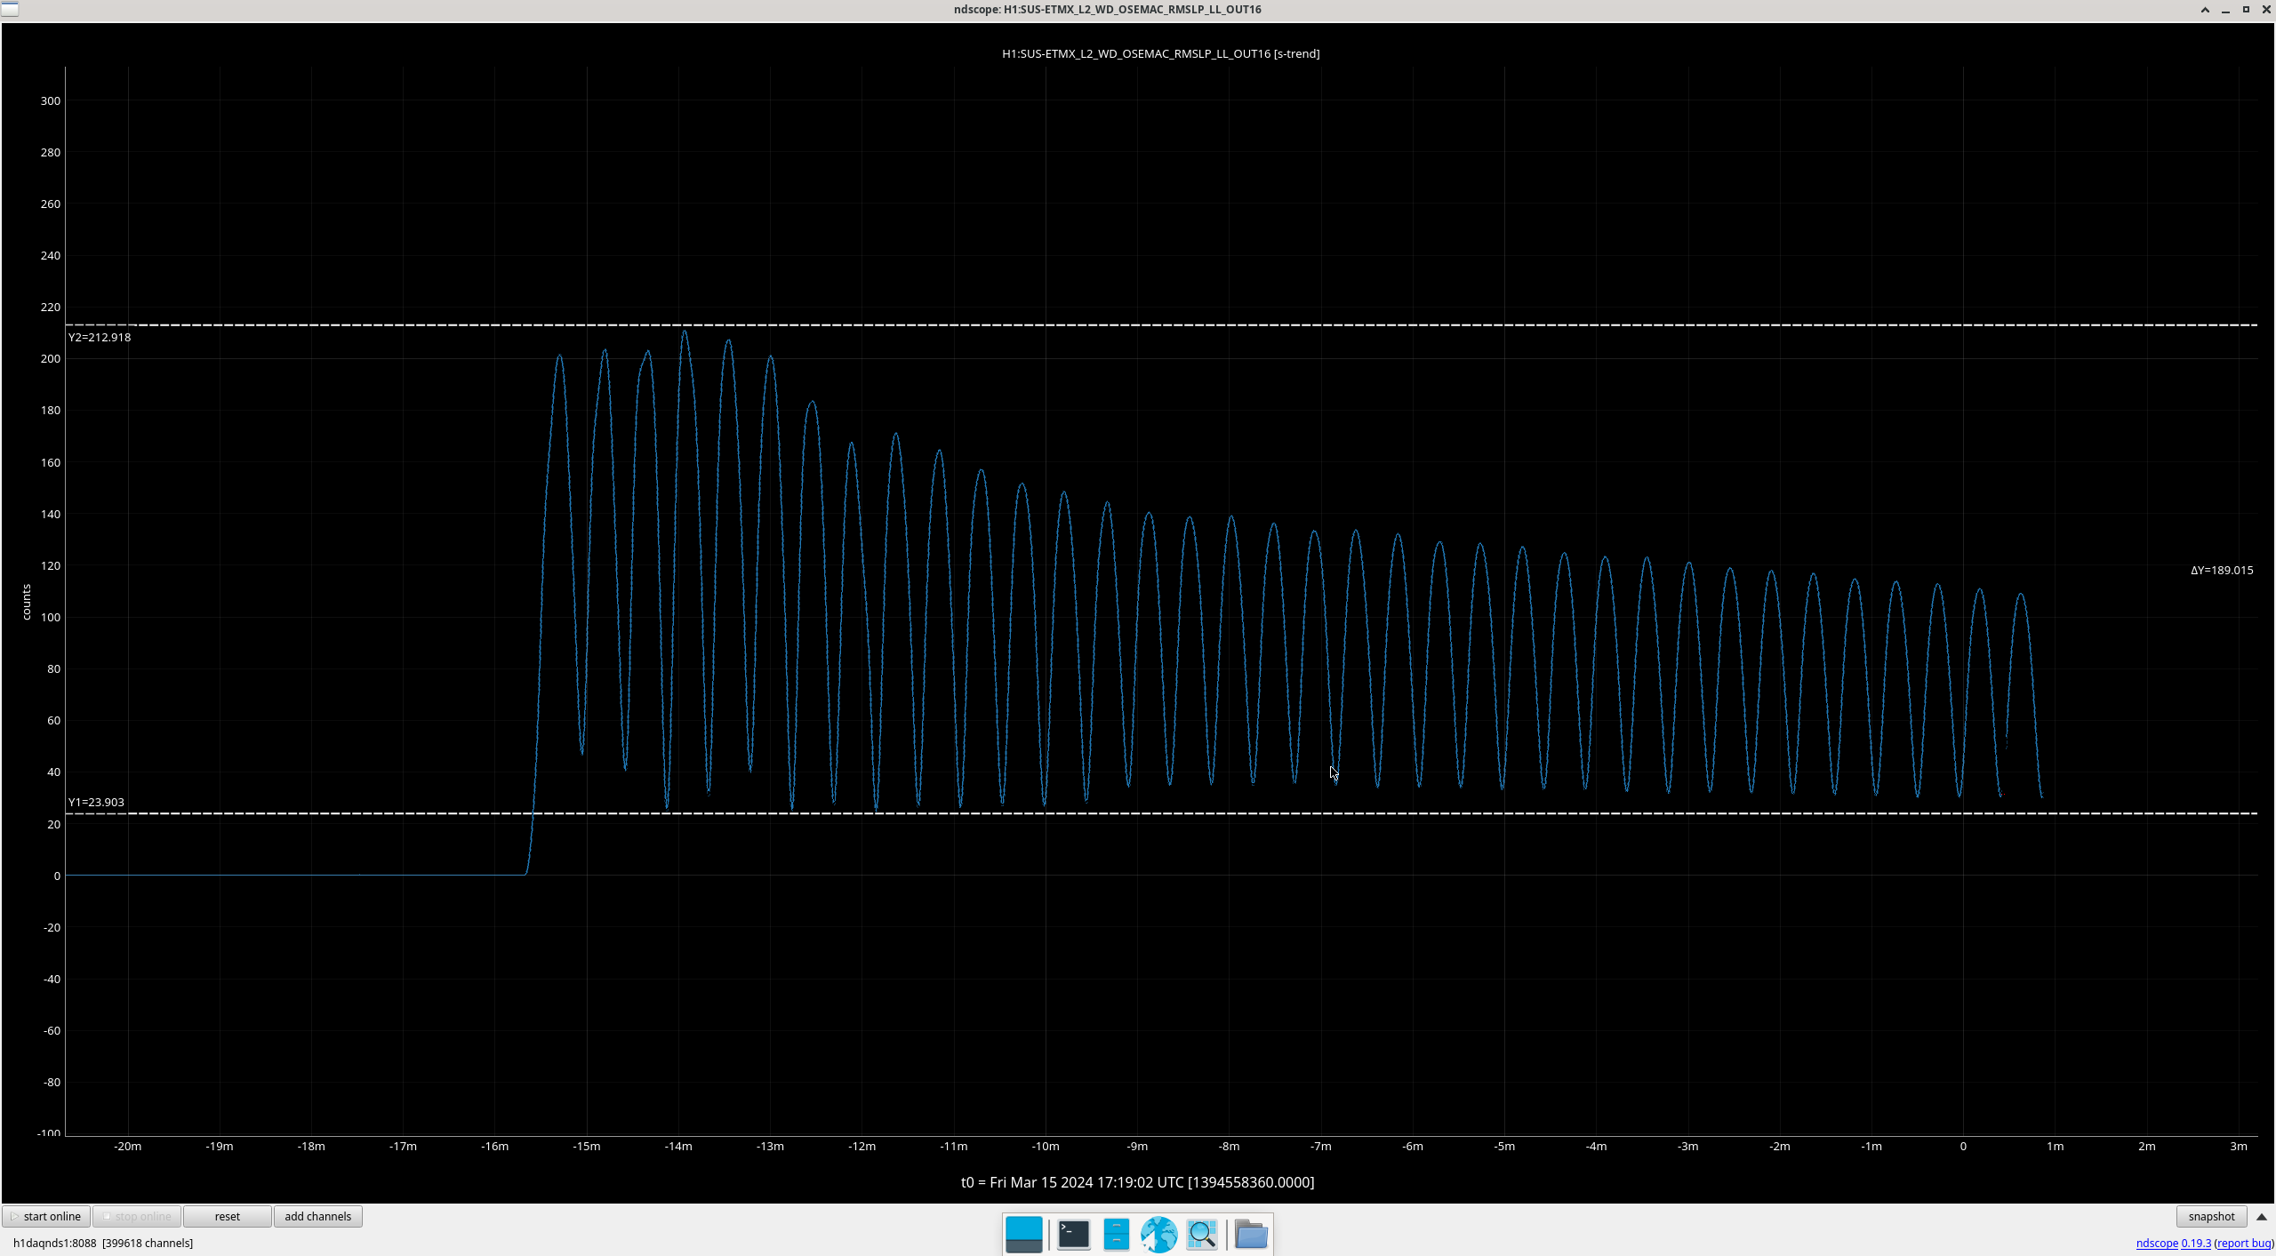Click the show desktop dock icon
Screen dimensions: 2276x1256
point(1023,1234)
